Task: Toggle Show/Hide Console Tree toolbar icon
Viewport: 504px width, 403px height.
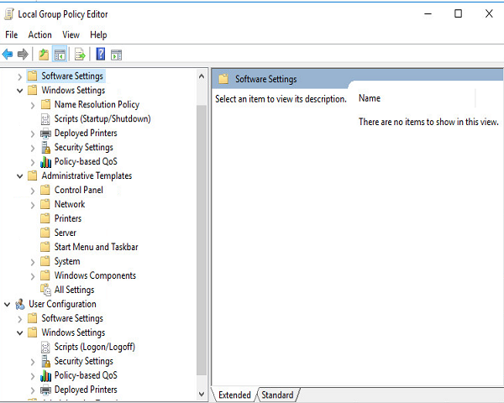Action: coord(60,55)
